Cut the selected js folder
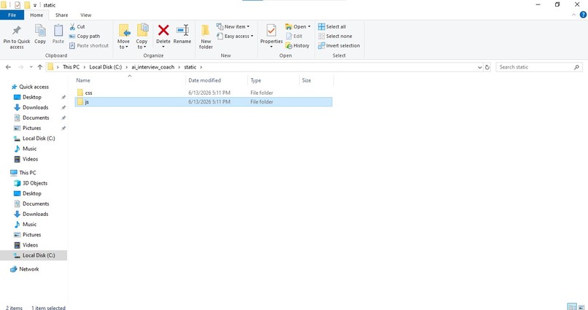Image resolution: width=588 pixels, height=310 pixels. [x=77, y=26]
